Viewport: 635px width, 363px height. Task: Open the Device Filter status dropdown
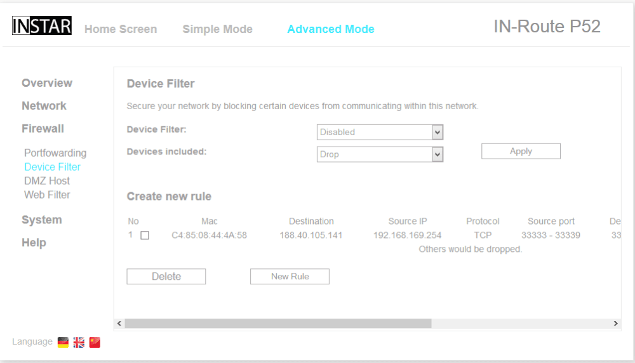pos(380,132)
